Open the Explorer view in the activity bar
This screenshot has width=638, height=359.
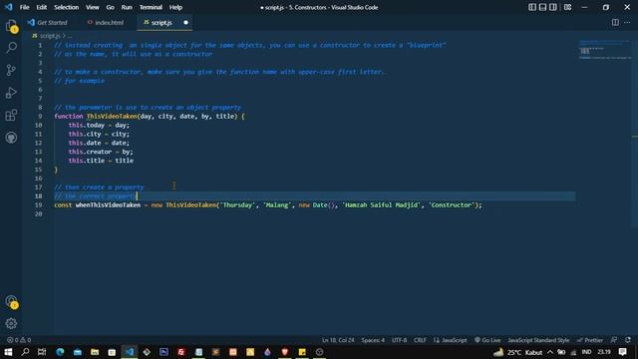tap(11, 26)
